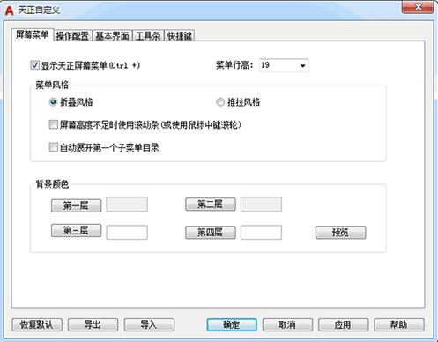Click the 第三层 button
This screenshot has height=342, width=438.
point(77,230)
